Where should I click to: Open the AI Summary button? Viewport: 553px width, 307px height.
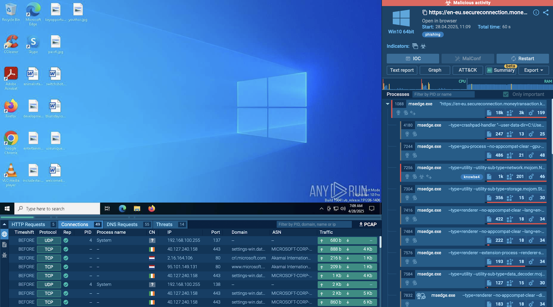click(501, 70)
